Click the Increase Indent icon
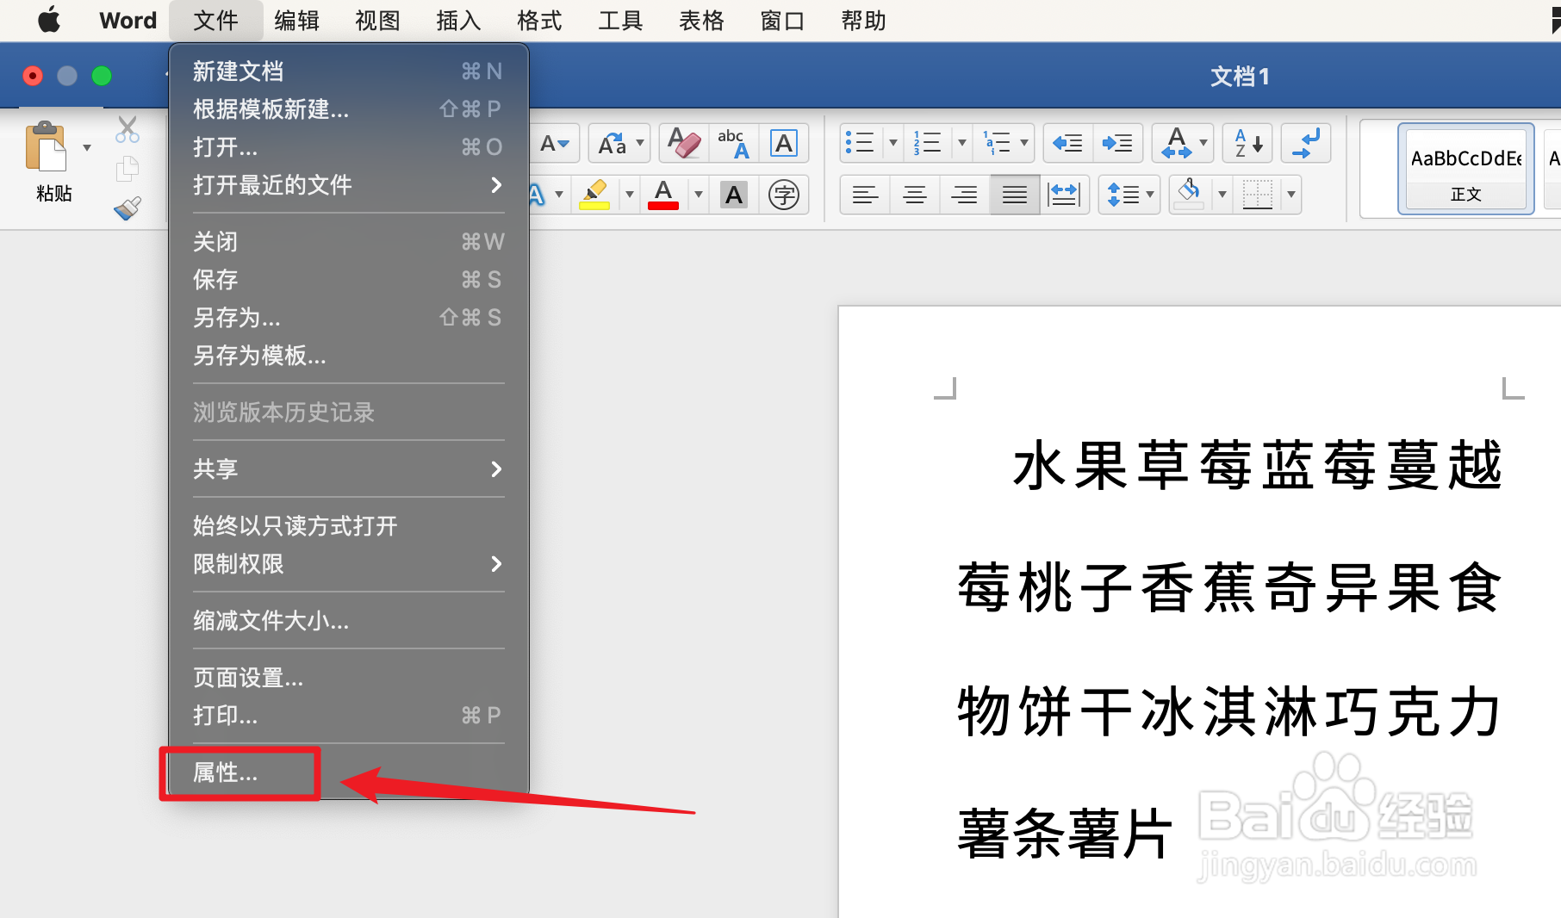The width and height of the screenshot is (1561, 918). (1117, 143)
